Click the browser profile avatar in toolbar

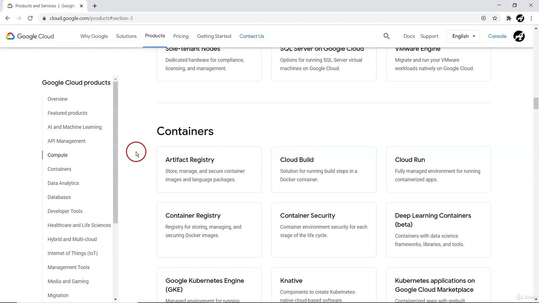pos(520,18)
